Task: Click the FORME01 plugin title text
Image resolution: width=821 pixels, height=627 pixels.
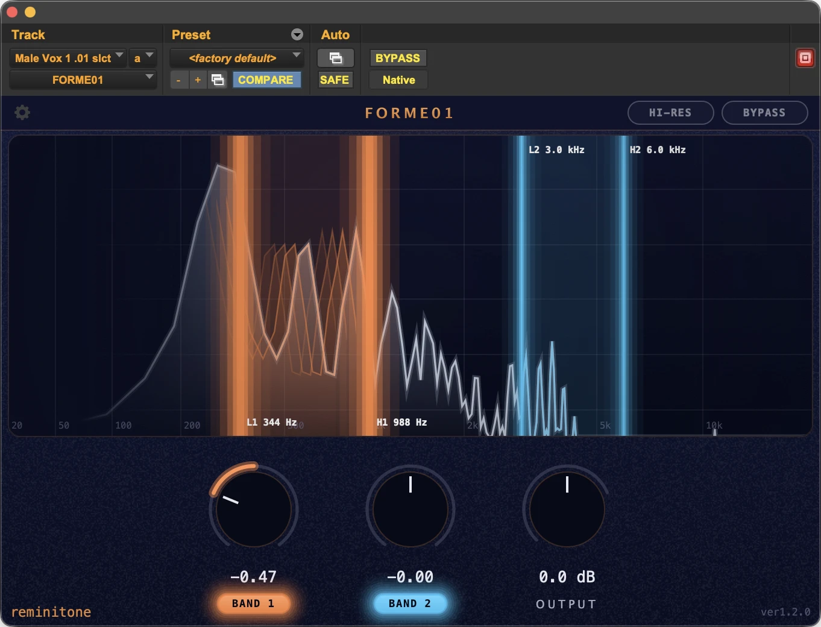Action: pos(409,113)
